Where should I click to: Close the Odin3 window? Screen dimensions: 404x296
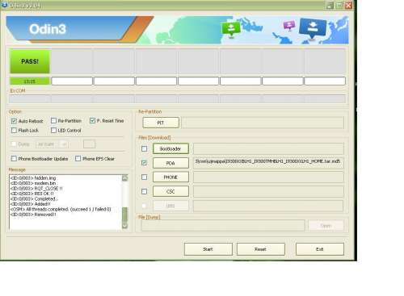(349, 5)
